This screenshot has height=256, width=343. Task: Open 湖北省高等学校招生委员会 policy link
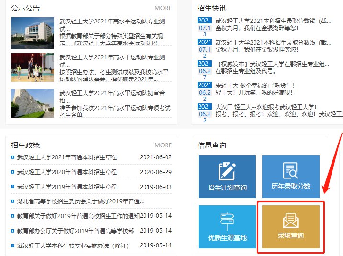click(81, 201)
